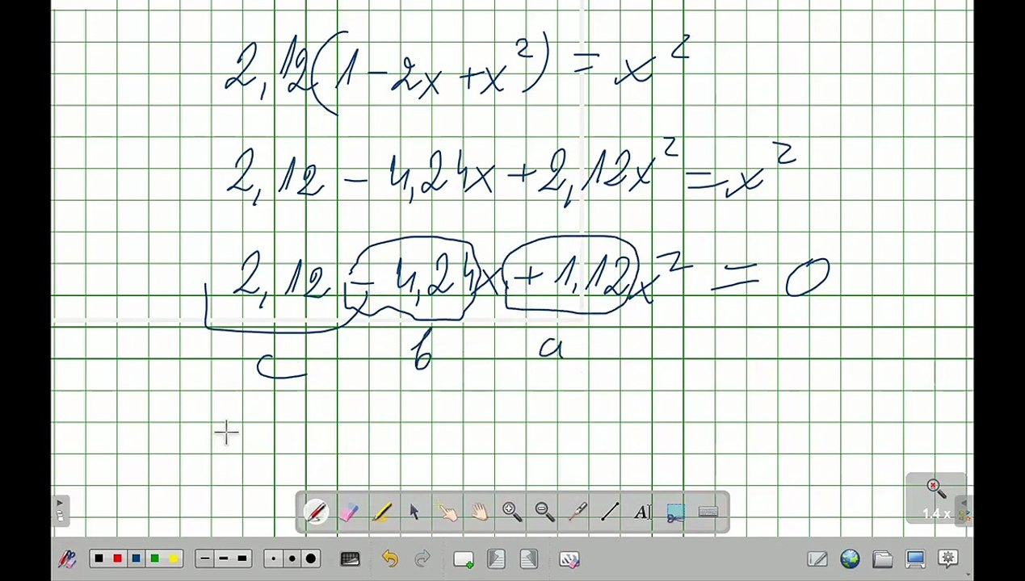This screenshot has height=581, width=1025.
Task: Choose the large eraser size dot
Action: [x=310, y=558]
